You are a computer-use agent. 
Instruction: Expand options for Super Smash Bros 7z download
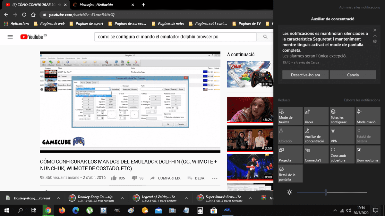(x=250, y=198)
